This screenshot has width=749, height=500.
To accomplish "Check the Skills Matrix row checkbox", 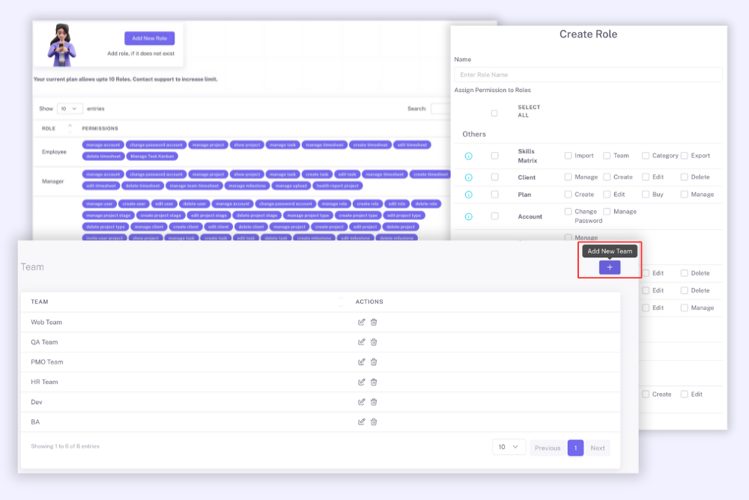I will click(495, 156).
